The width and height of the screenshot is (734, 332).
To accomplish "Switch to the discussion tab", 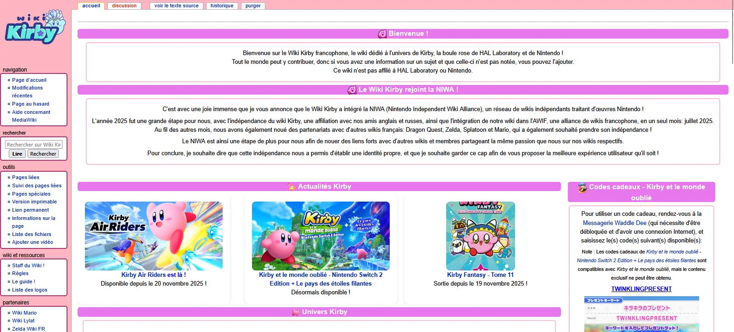I will [124, 6].
